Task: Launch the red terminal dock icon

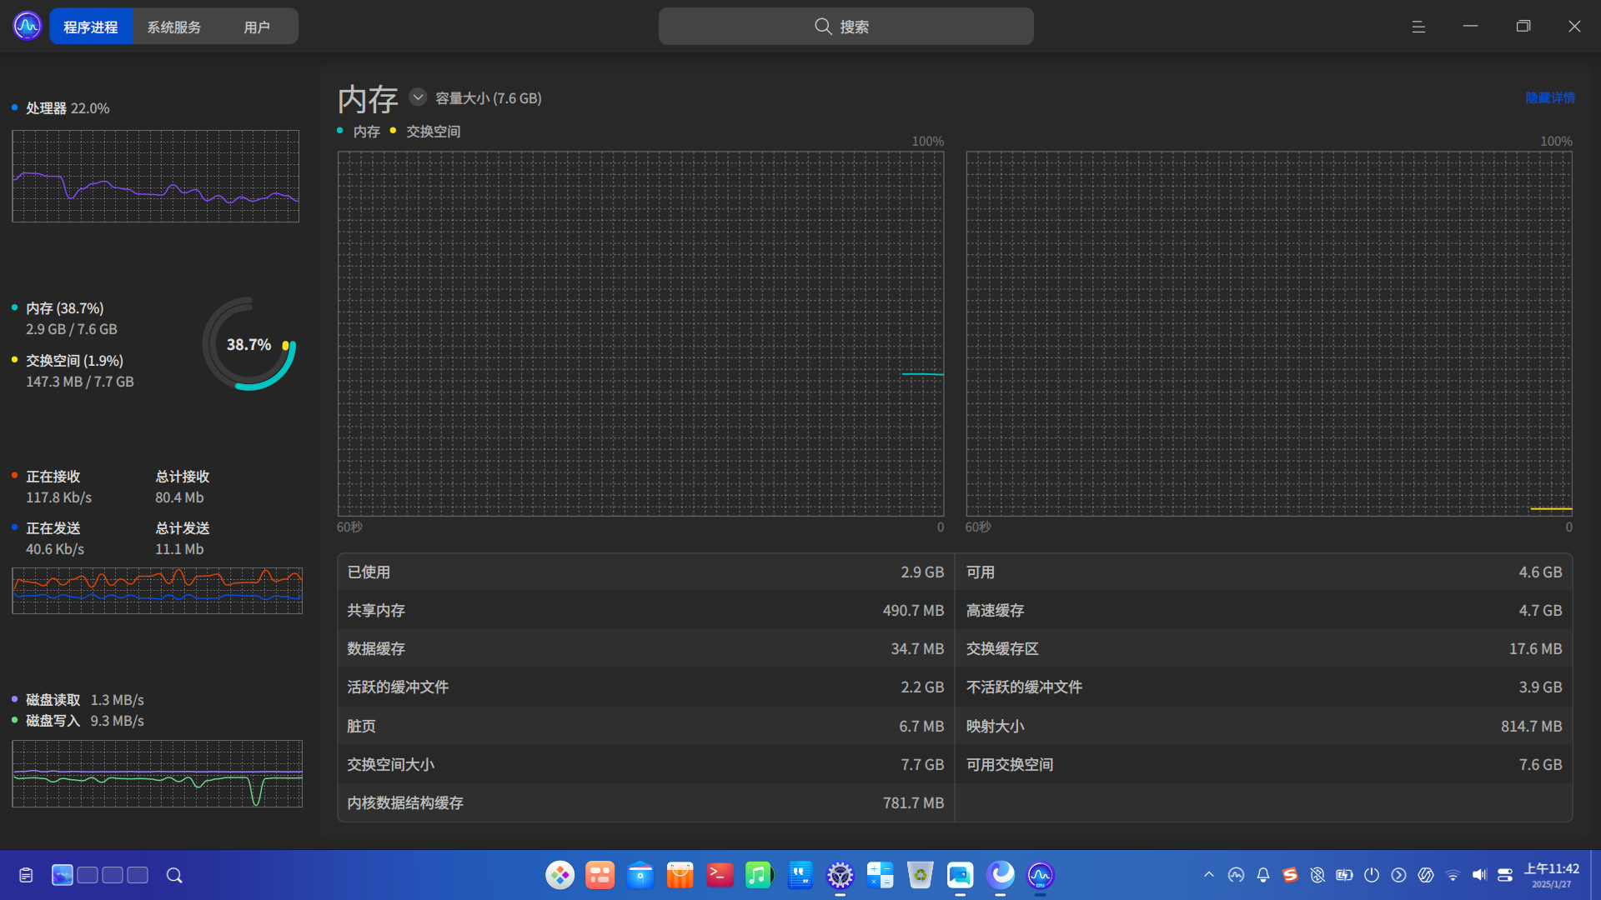Action: point(720,875)
